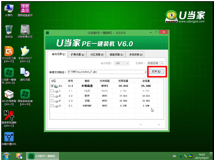Open the 映像文件路径 dropdown arrow
Screen dimensions: 214x160
(x=145, y=72)
